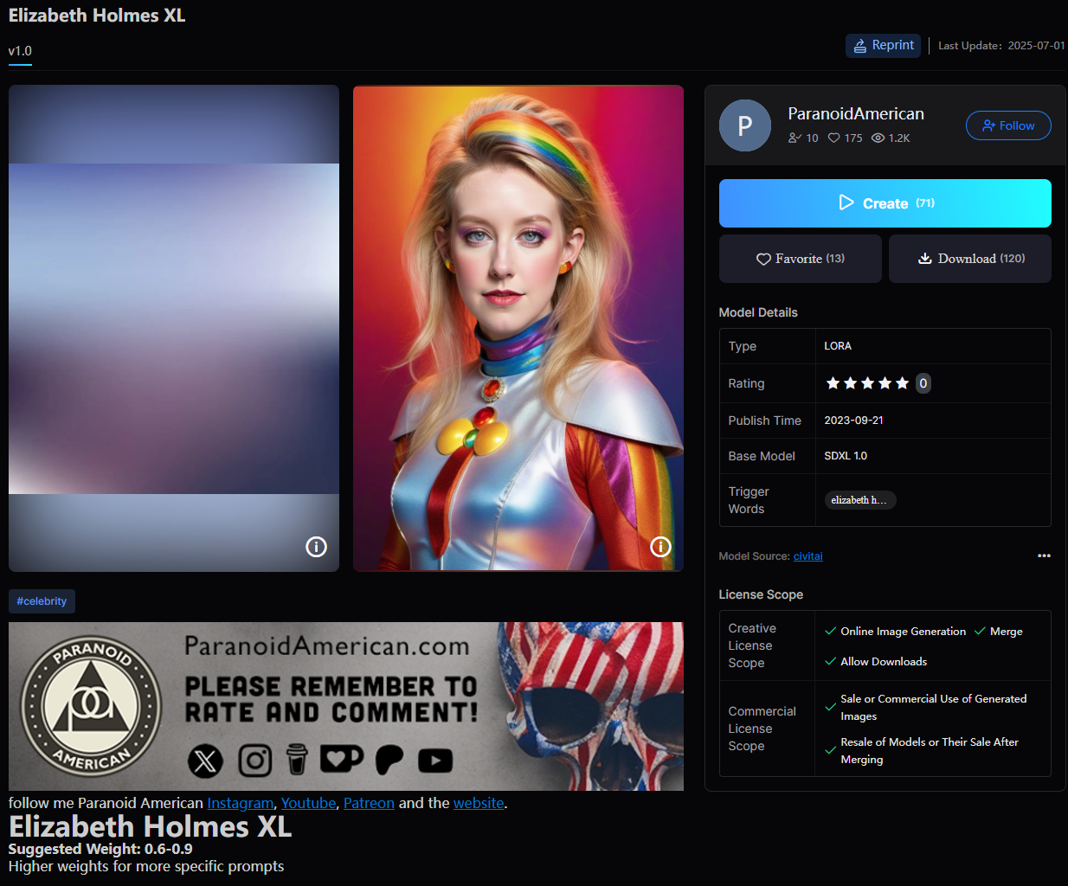Click Resale of Models checkmark
Image resolution: width=1068 pixels, height=886 pixels.
[x=831, y=751]
